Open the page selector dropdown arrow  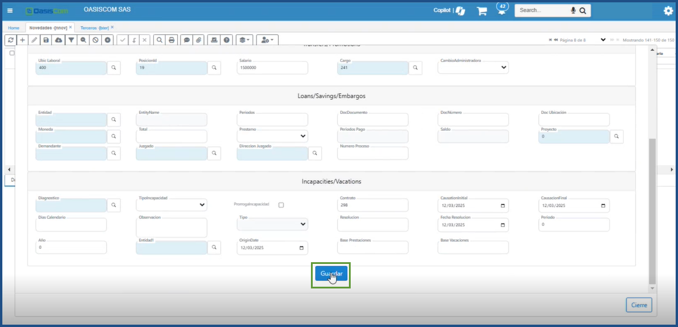click(x=603, y=40)
